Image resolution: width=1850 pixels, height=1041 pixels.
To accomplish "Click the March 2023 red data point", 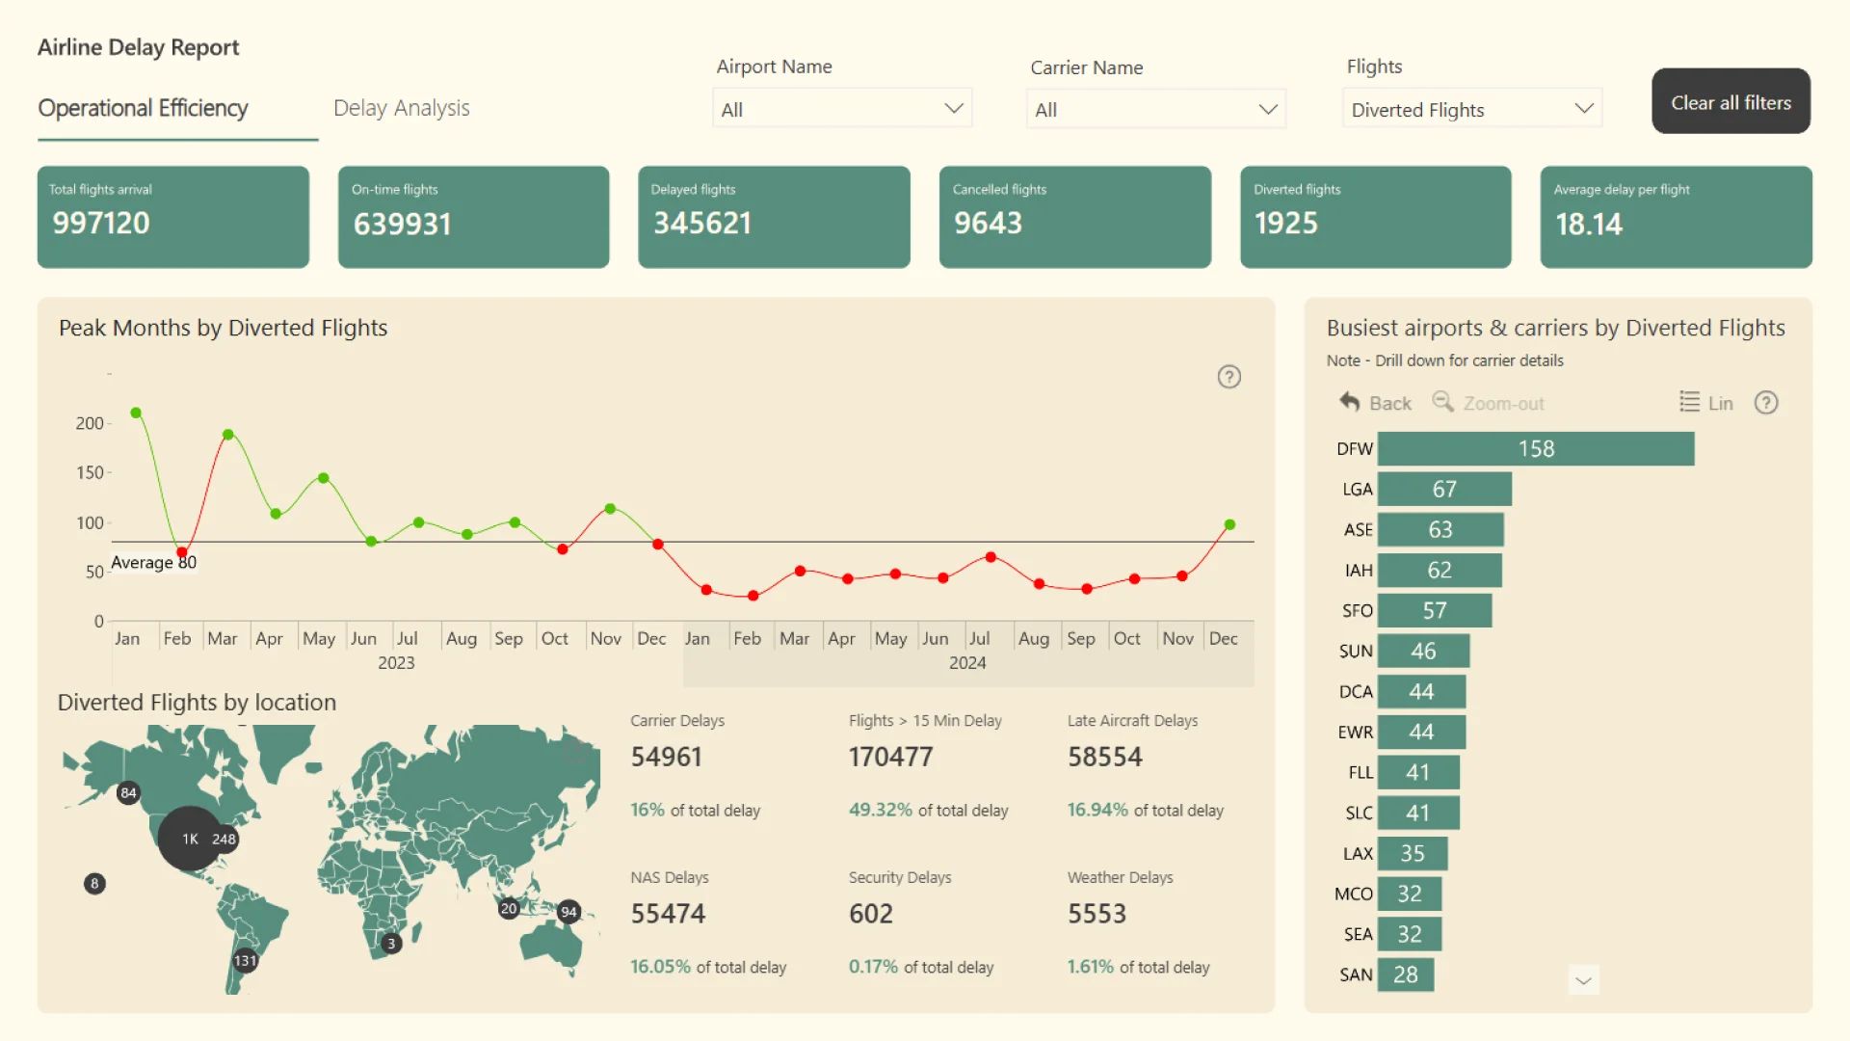I will [x=227, y=435].
